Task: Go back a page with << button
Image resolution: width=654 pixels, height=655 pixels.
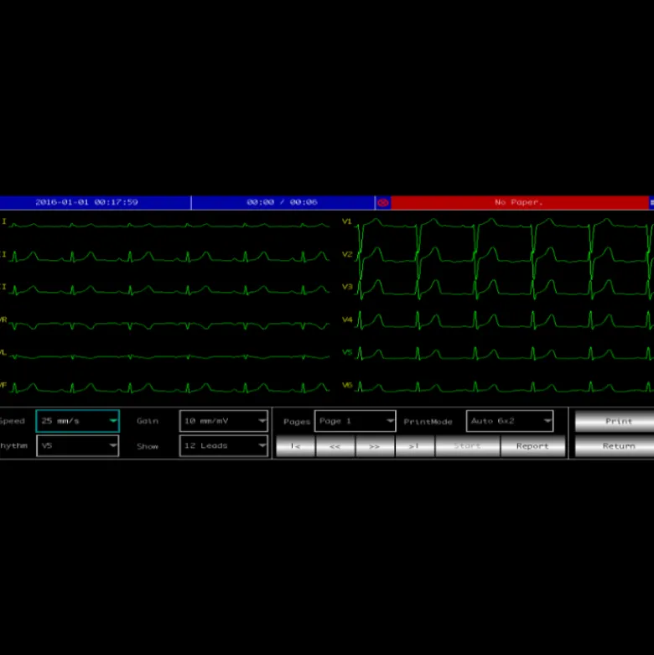Action: pyautogui.click(x=335, y=446)
